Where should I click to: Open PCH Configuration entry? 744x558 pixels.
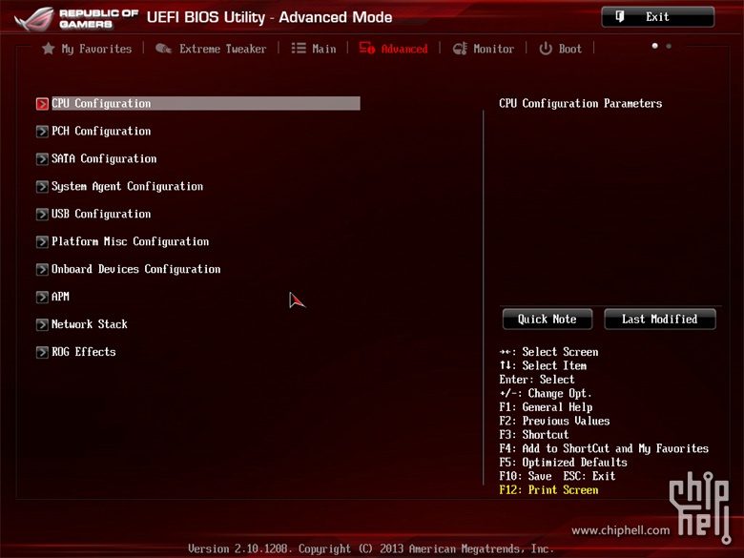pyautogui.click(x=101, y=131)
